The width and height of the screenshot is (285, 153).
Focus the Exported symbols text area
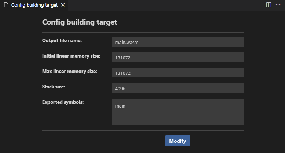tap(178, 112)
